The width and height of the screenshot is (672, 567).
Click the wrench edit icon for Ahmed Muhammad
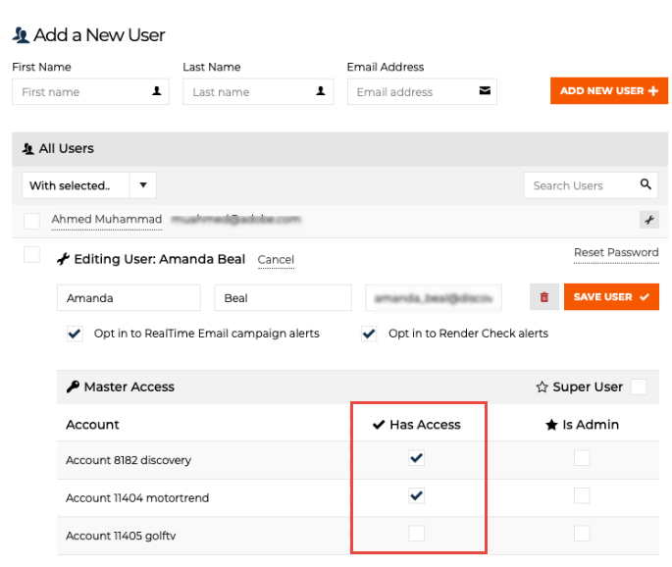click(647, 220)
